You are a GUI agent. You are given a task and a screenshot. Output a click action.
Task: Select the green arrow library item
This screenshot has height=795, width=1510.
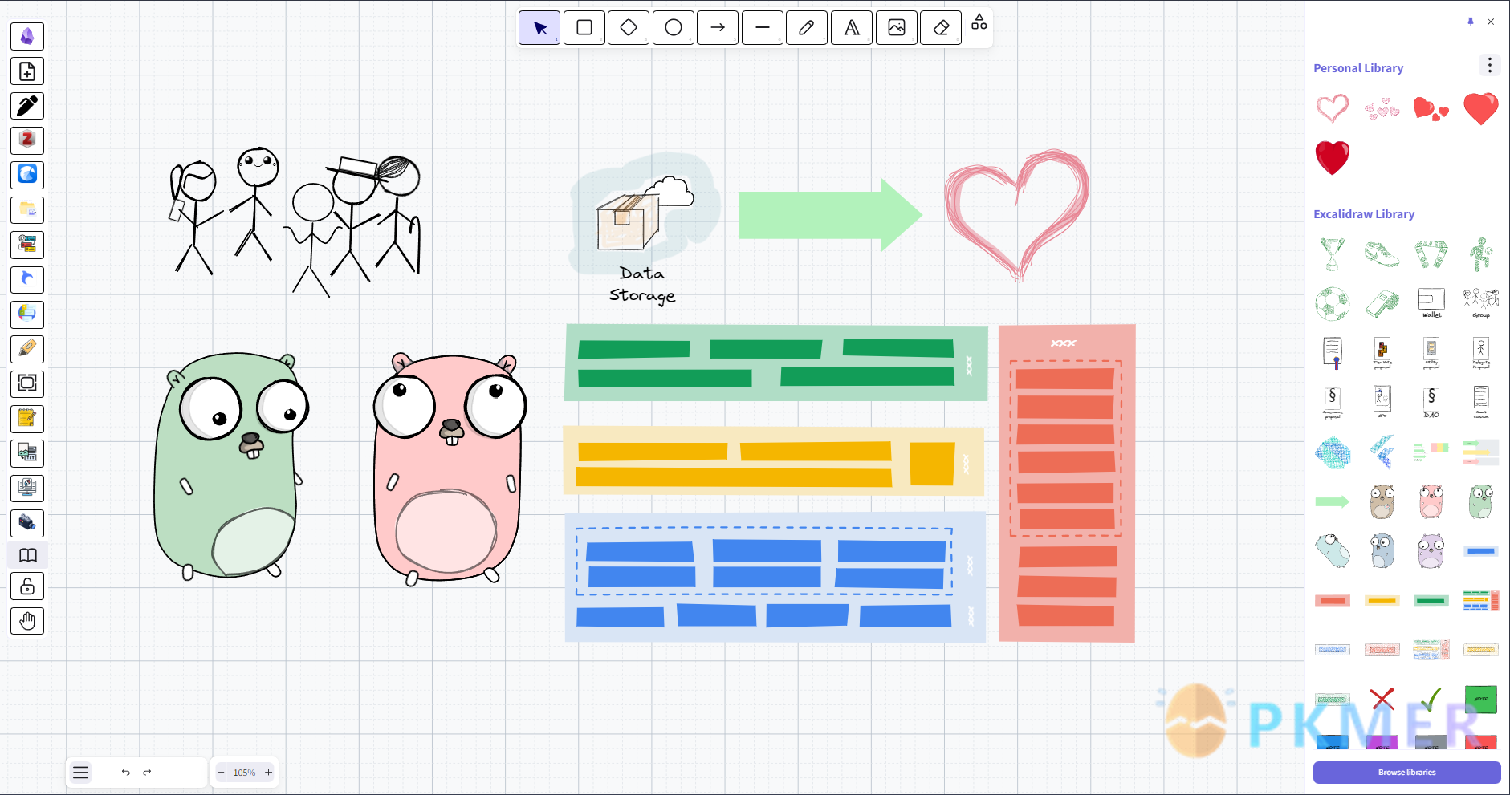click(1333, 502)
